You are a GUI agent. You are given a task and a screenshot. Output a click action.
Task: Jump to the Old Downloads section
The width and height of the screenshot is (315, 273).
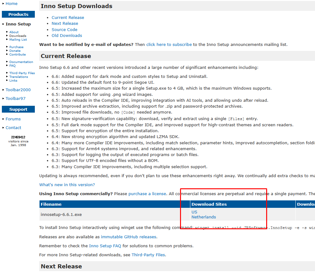pyautogui.click(x=67, y=35)
